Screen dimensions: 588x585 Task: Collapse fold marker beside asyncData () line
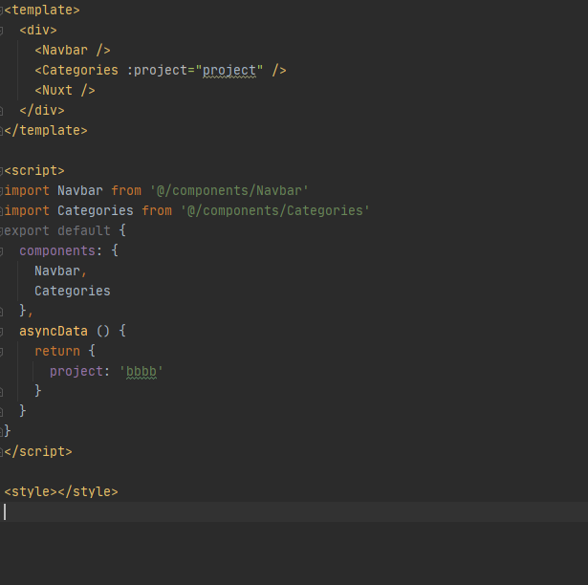[x=1, y=332]
